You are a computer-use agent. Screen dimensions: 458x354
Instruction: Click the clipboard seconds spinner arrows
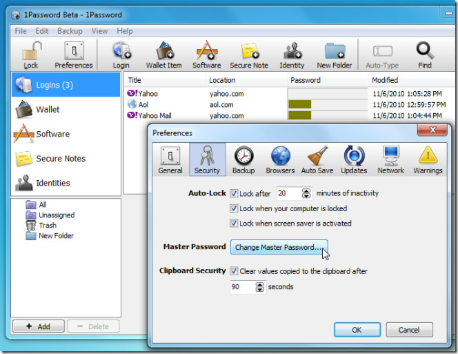(x=259, y=287)
